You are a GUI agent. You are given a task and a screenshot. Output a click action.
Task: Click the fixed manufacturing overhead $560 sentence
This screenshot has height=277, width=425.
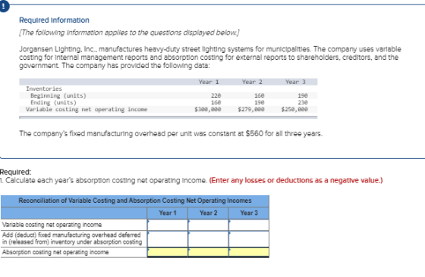[171, 134]
